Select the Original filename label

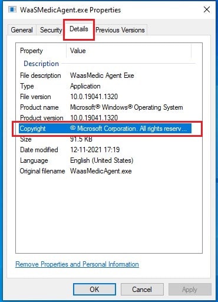pyautogui.click(x=42, y=171)
